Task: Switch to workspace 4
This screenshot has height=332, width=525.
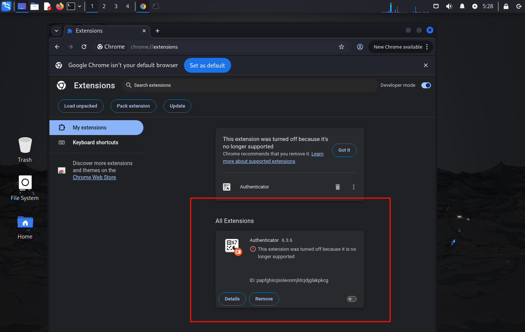Action: (127, 6)
